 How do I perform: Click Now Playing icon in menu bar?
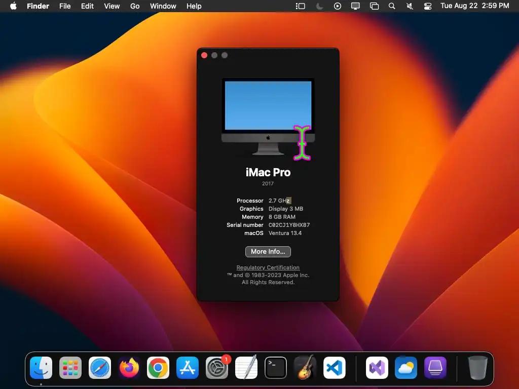click(337, 6)
